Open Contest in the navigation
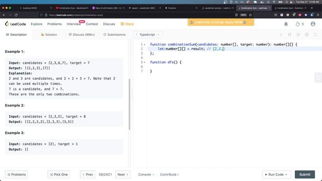Image resolution: width=322 pixels, height=181 pixels. 92,24
